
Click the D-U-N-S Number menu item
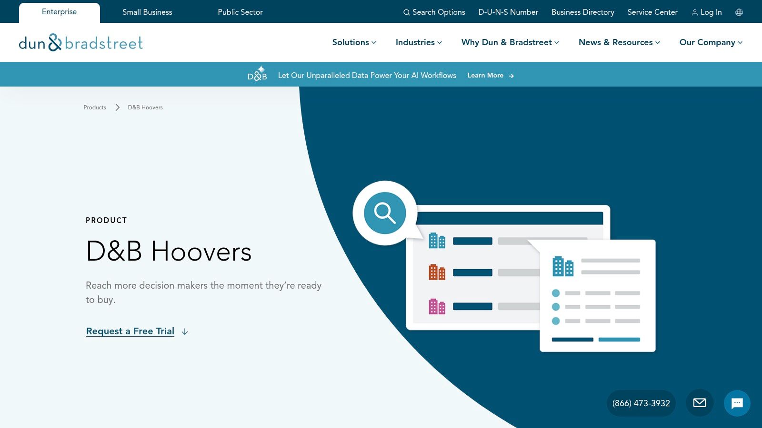tap(508, 12)
